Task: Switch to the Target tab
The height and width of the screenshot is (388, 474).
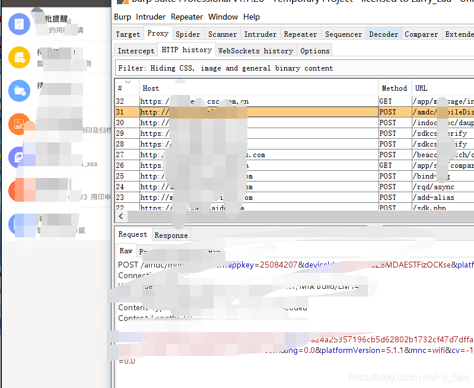Action: [x=128, y=34]
